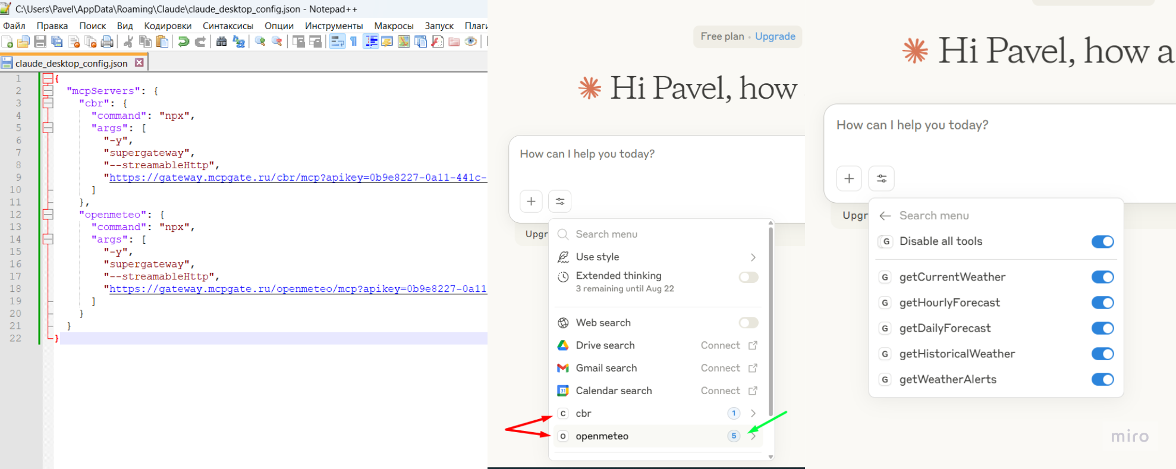
Task: Click the Zoom Out magnifier icon
Action: [x=277, y=42]
